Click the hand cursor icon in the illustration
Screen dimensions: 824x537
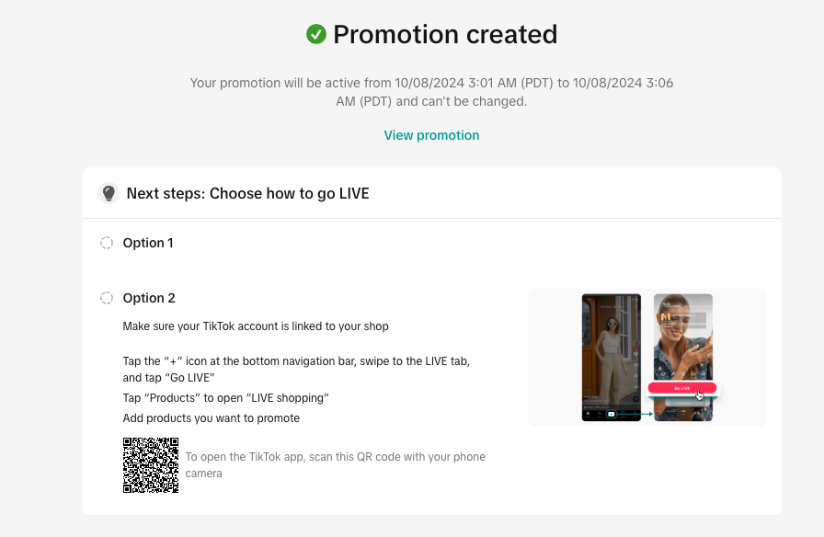(x=700, y=395)
